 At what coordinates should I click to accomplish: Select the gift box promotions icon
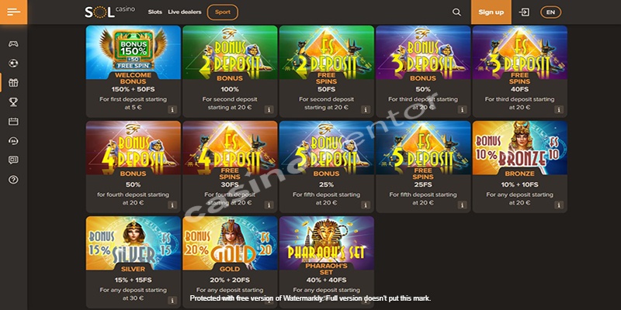tap(13, 83)
